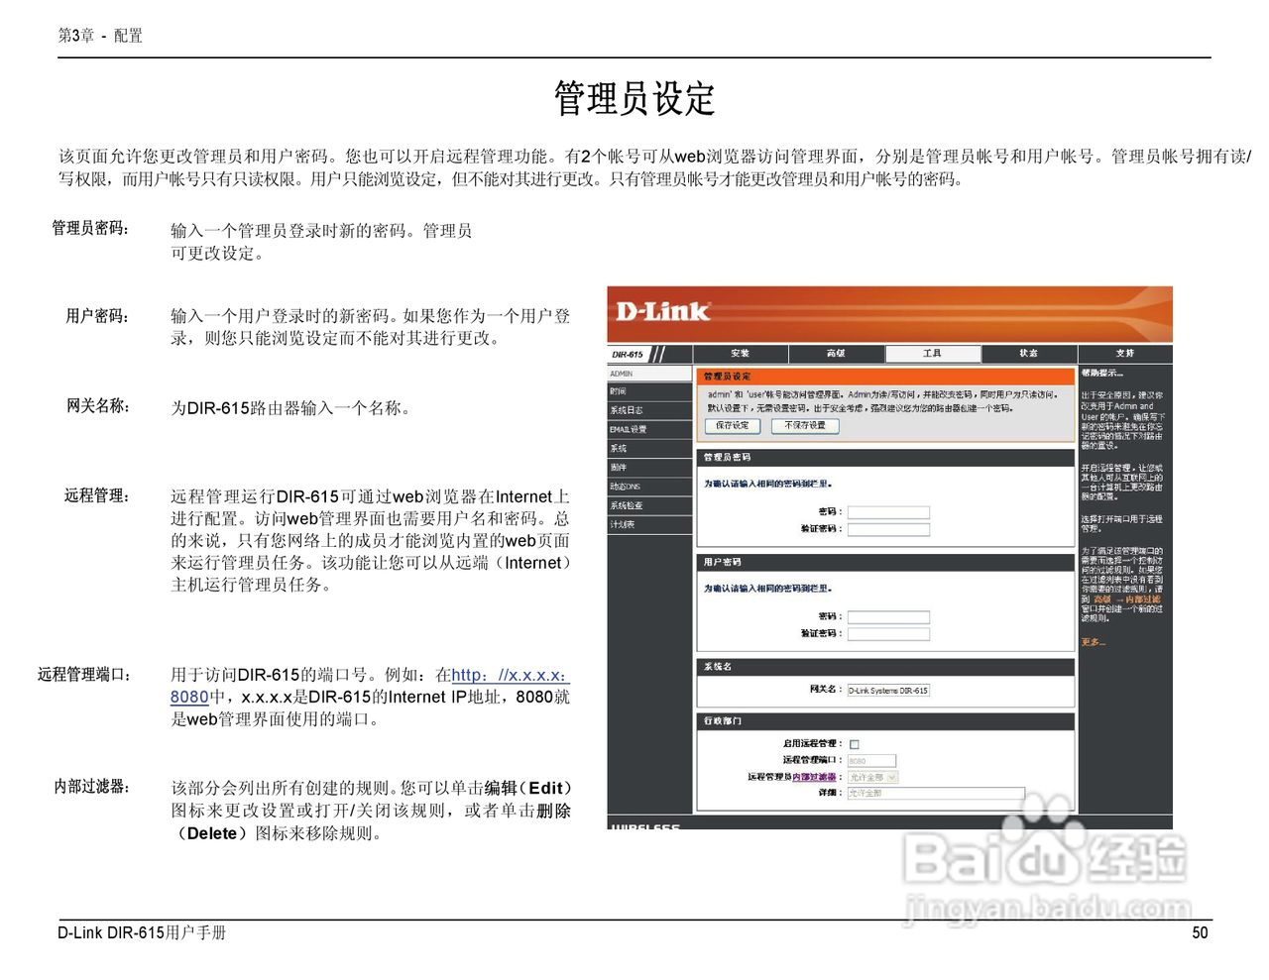
Task: Click the 网关名 field showing D-Link Systems DIR-615
Action: coord(888,690)
